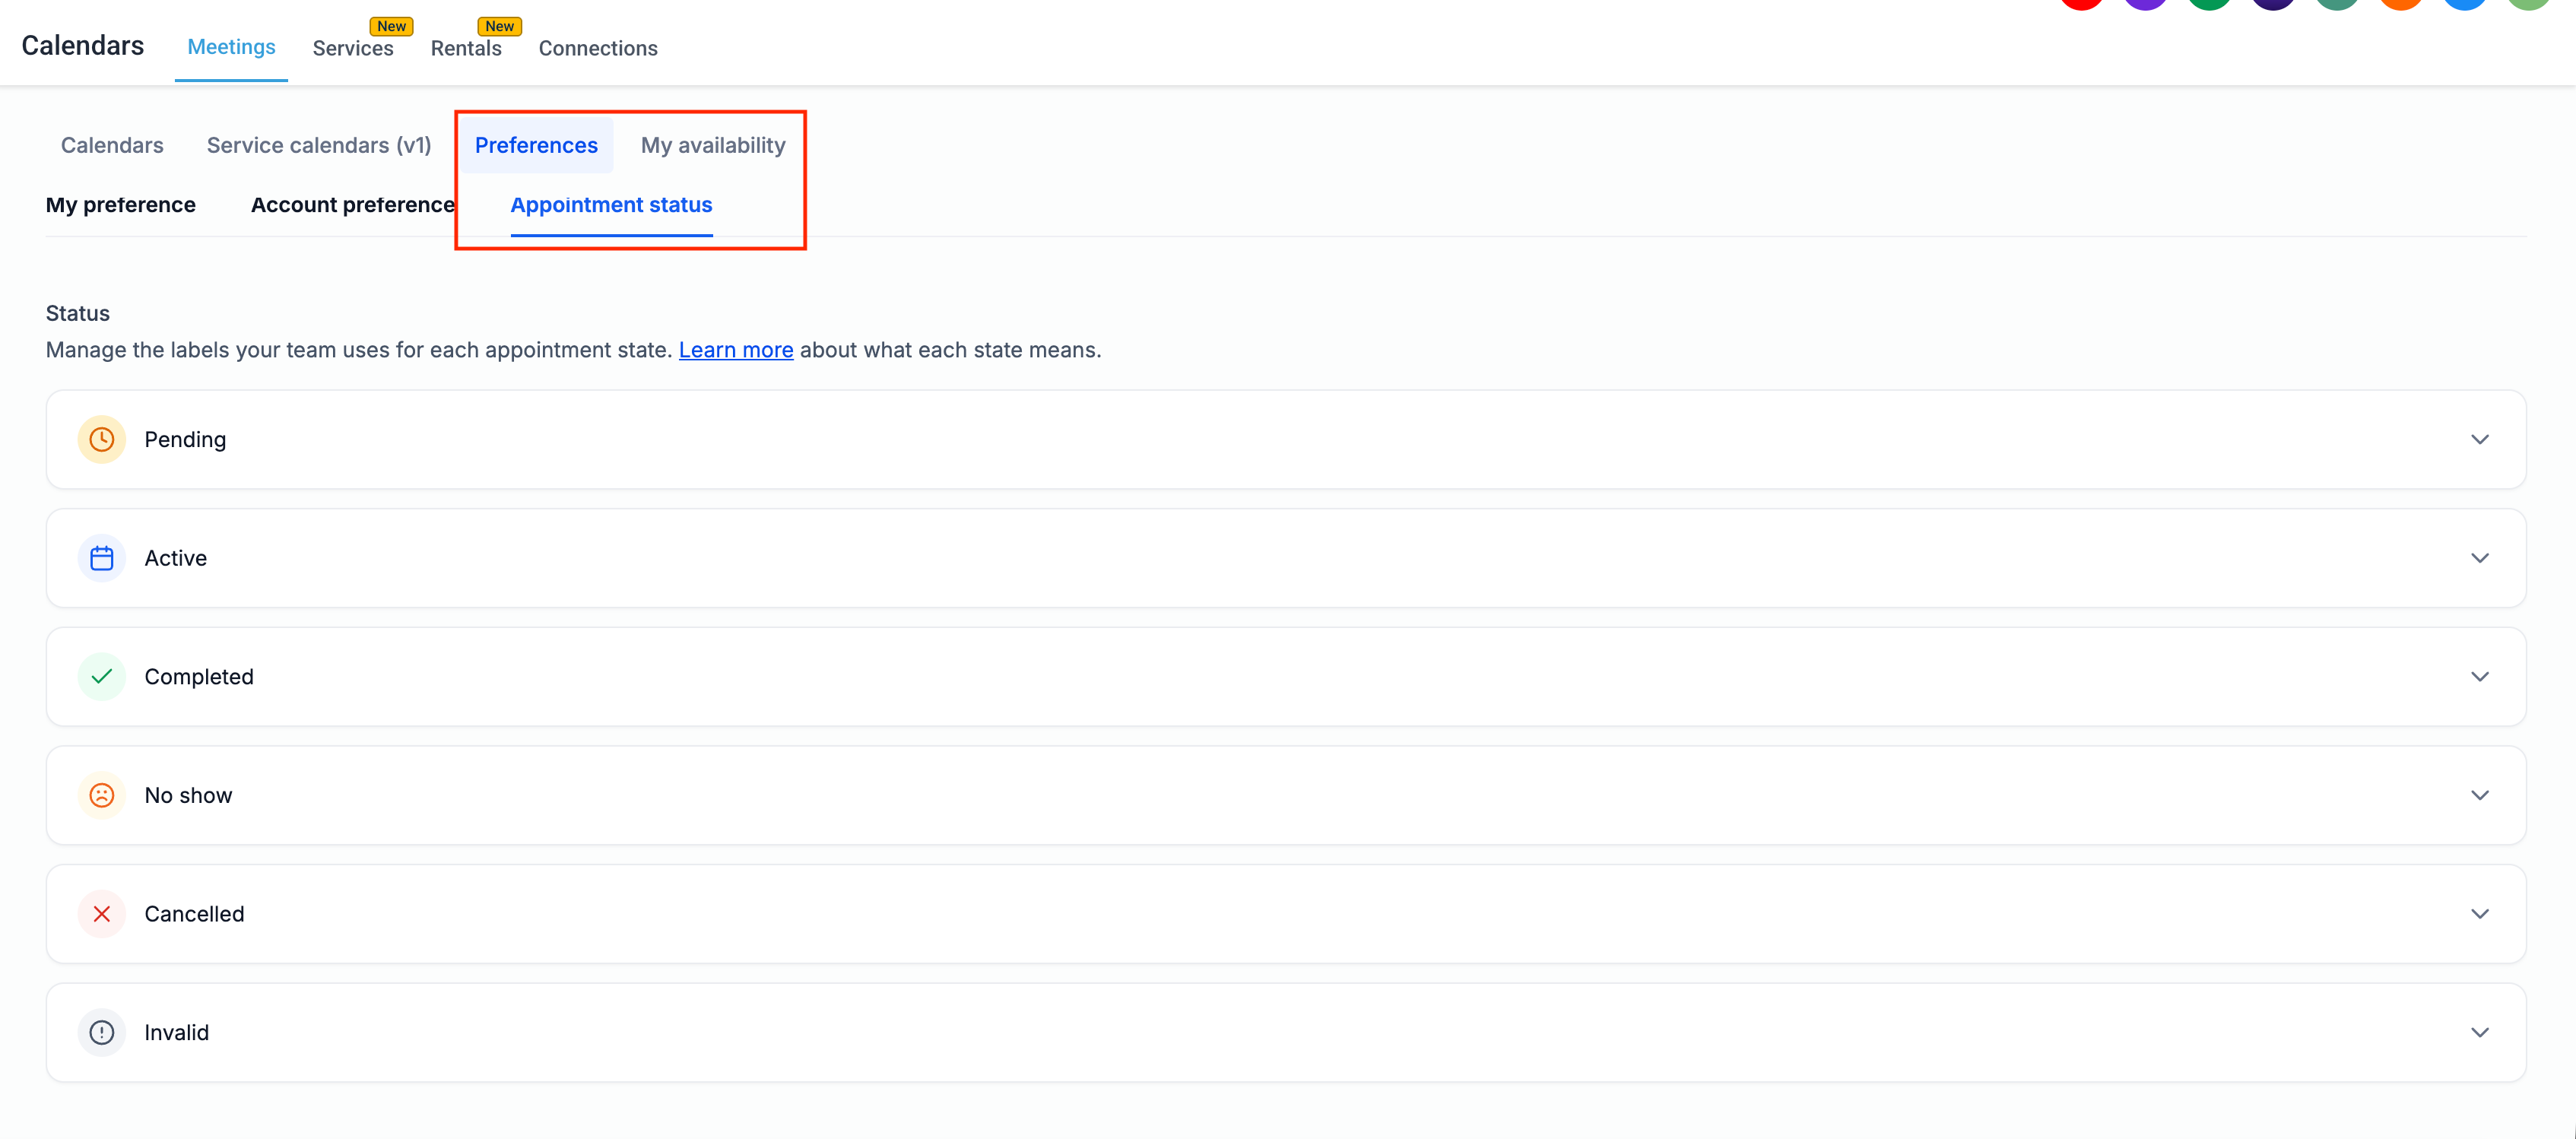The height and width of the screenshot is (1139, 2576).
Task: Click the Status section heading
Action: pos(77,313)
